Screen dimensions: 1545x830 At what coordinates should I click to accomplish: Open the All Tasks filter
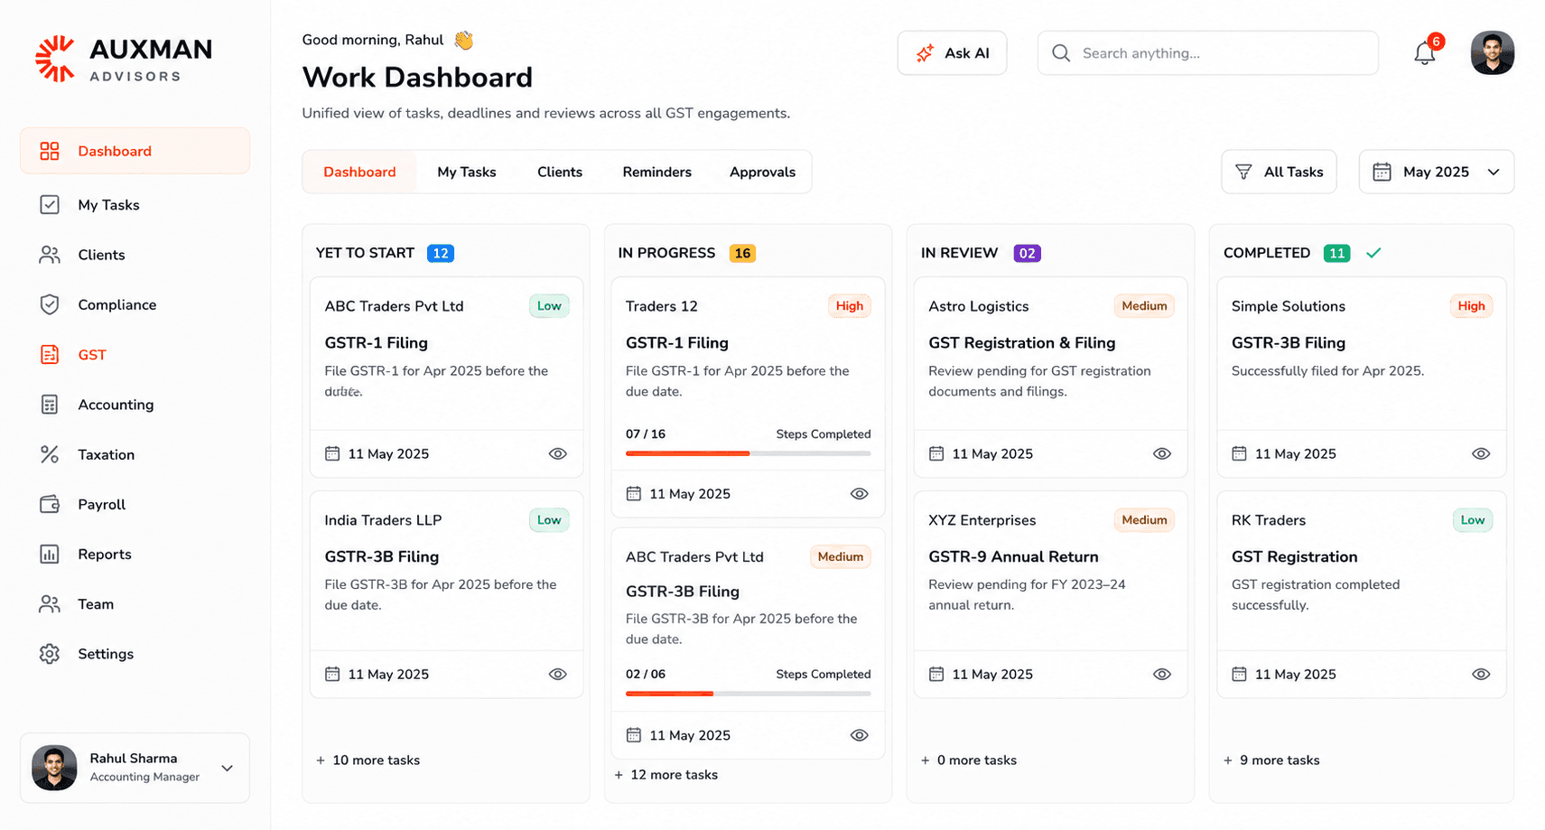click(x=1279, y=172)
